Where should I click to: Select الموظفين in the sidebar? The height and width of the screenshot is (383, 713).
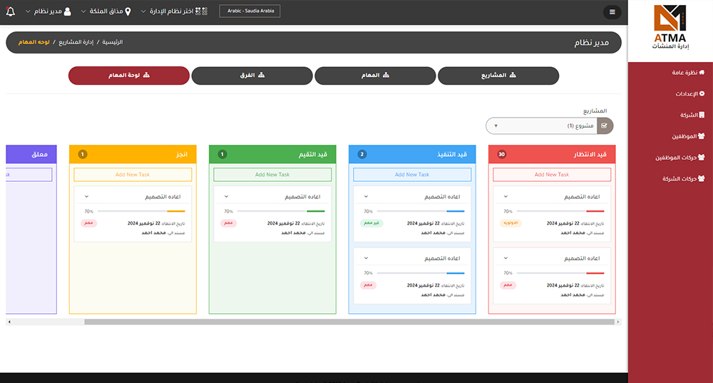(x=687, y=136)
